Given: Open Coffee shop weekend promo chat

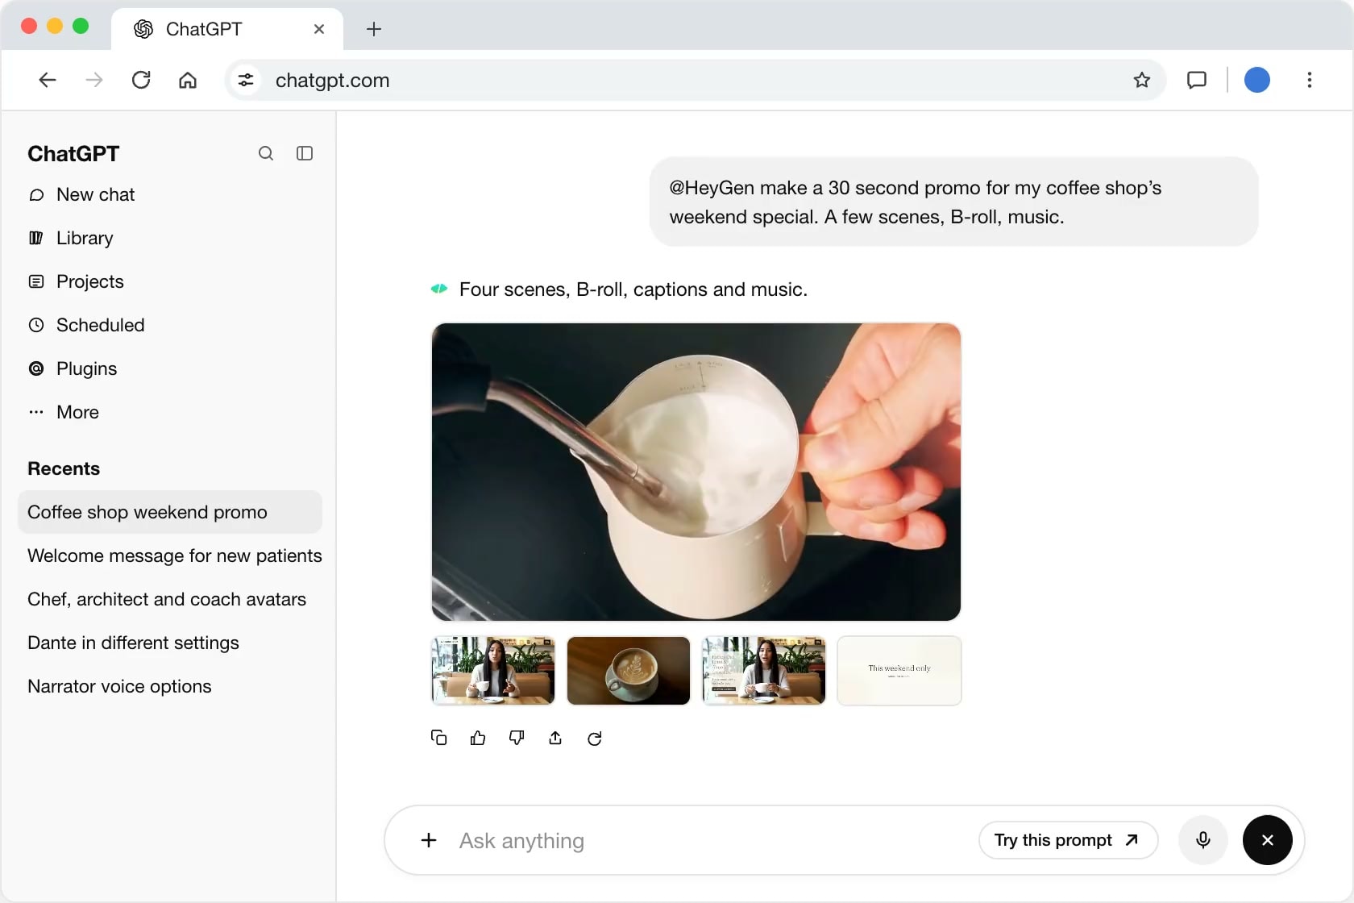Looking at the screenshot, I should pos(170,512).
